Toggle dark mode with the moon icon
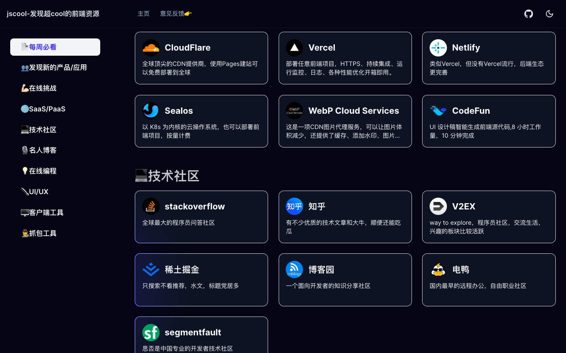The width and height of the screenshot is (566, 353). pos(549,14)
